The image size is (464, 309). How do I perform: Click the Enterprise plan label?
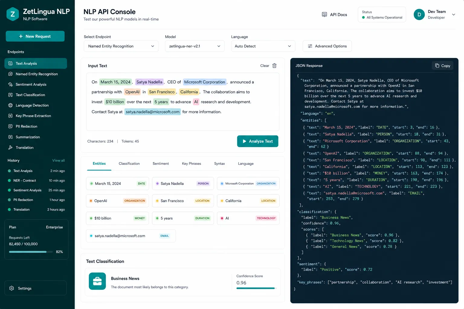(x=54, y=227)
